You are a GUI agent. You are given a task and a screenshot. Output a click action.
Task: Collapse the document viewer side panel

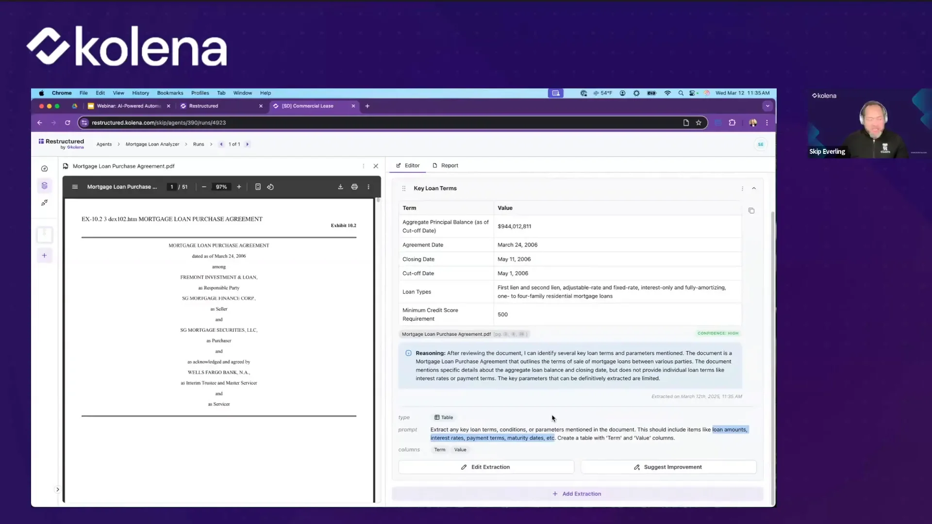376,166
